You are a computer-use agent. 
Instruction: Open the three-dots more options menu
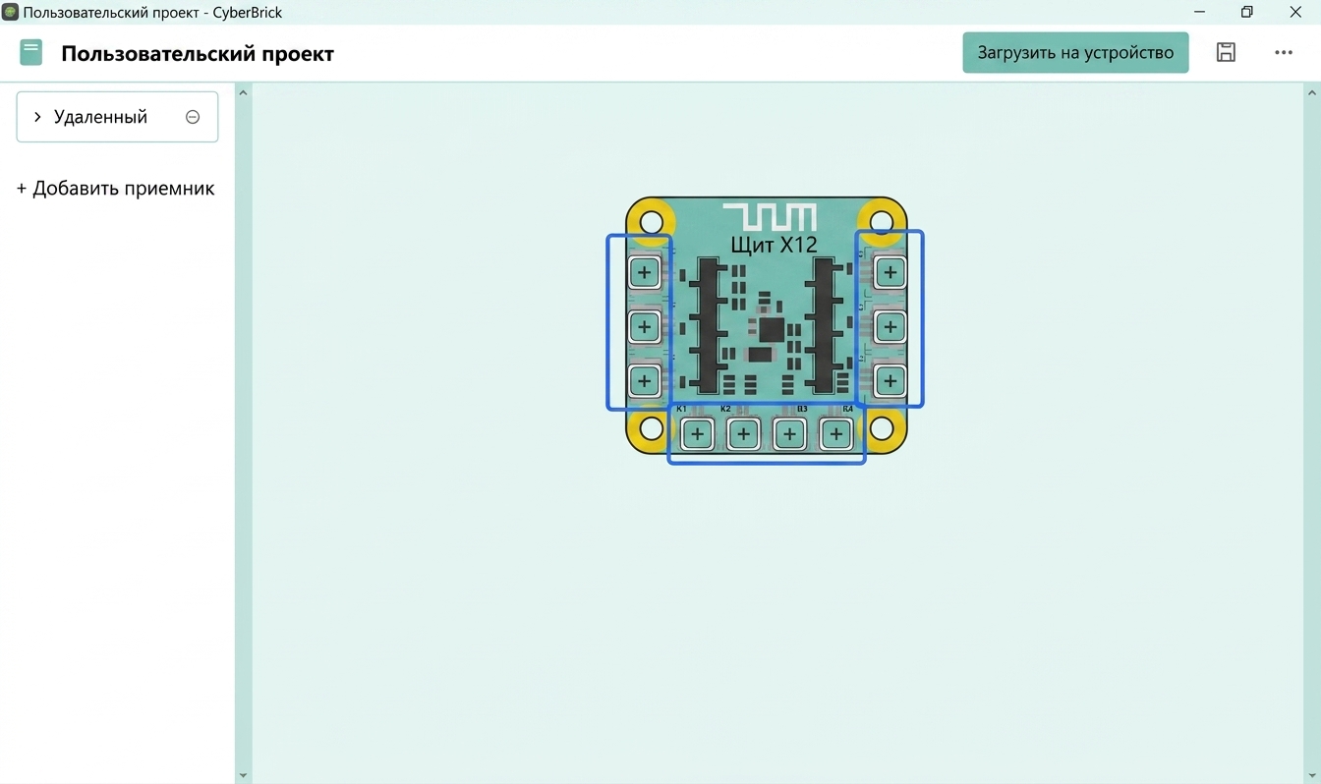(1284, 52)
